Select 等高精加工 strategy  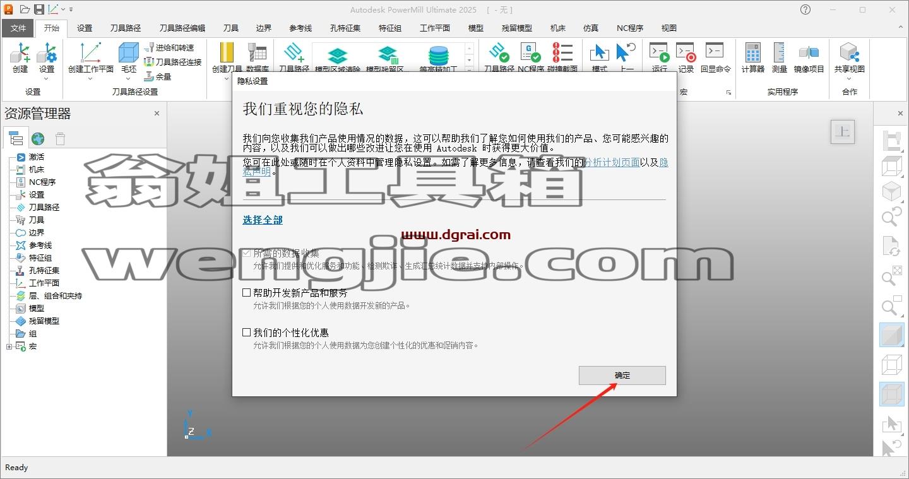pyautogui.click(x=438, y=59)
